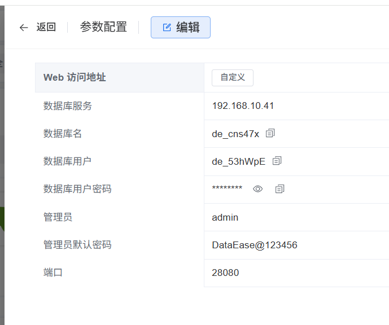
Task: Click the 返回 link text
Action: [46, 28]
